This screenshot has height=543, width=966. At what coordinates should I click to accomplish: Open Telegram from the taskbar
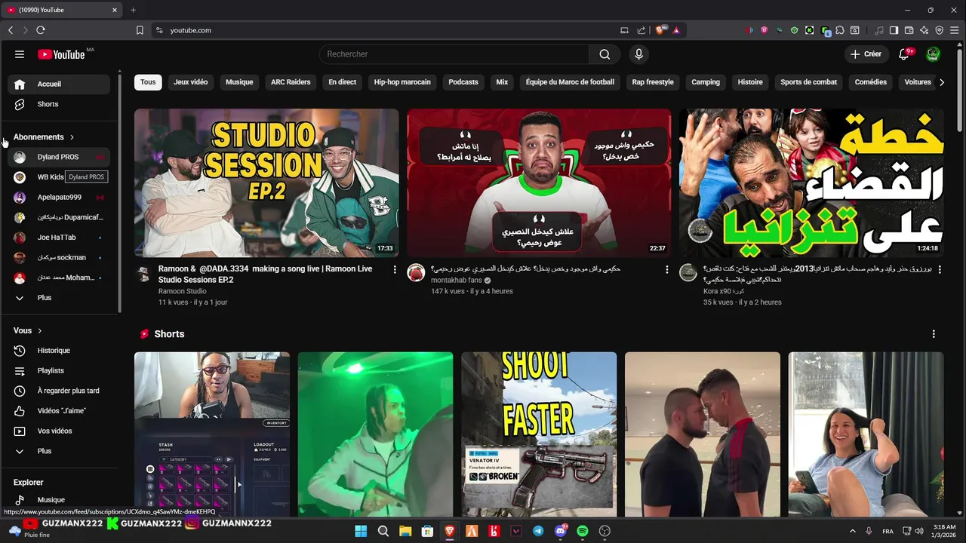538,531
